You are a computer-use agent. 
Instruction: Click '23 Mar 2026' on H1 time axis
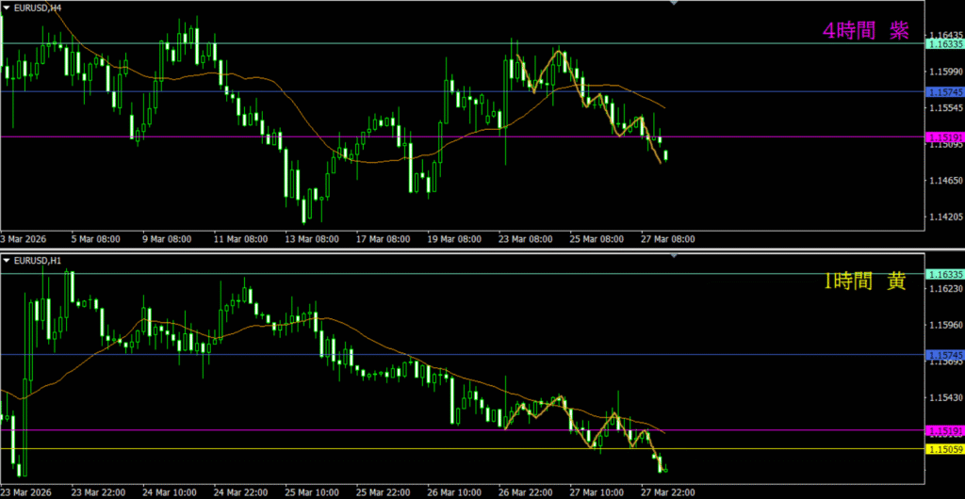(28, 492)
